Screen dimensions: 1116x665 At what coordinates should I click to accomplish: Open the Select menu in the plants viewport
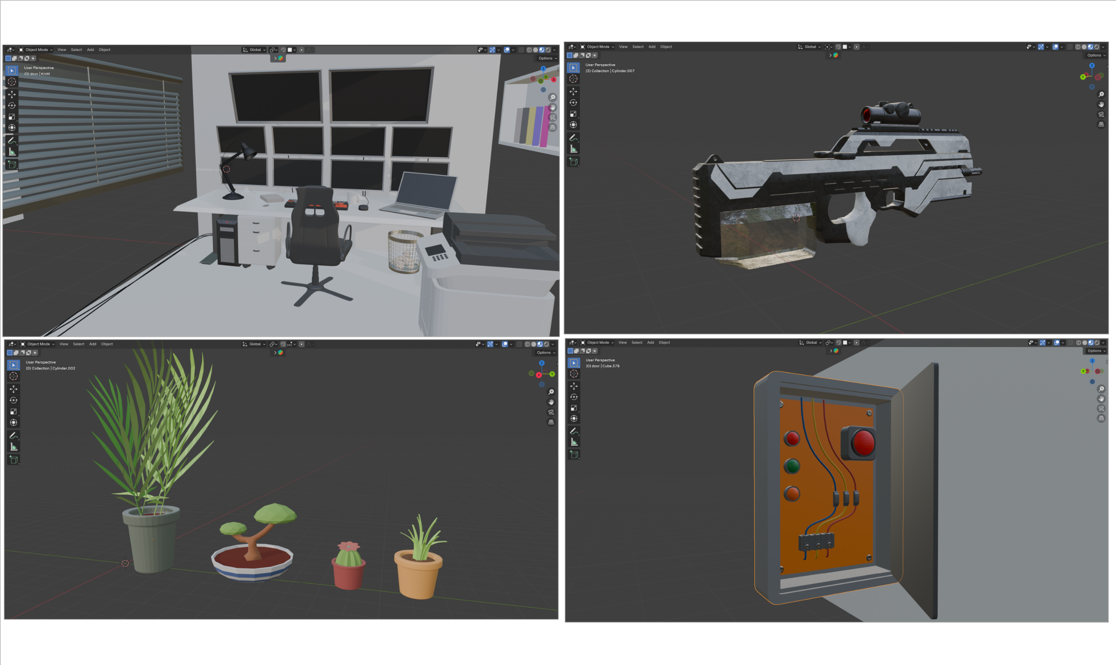[79, 344]
